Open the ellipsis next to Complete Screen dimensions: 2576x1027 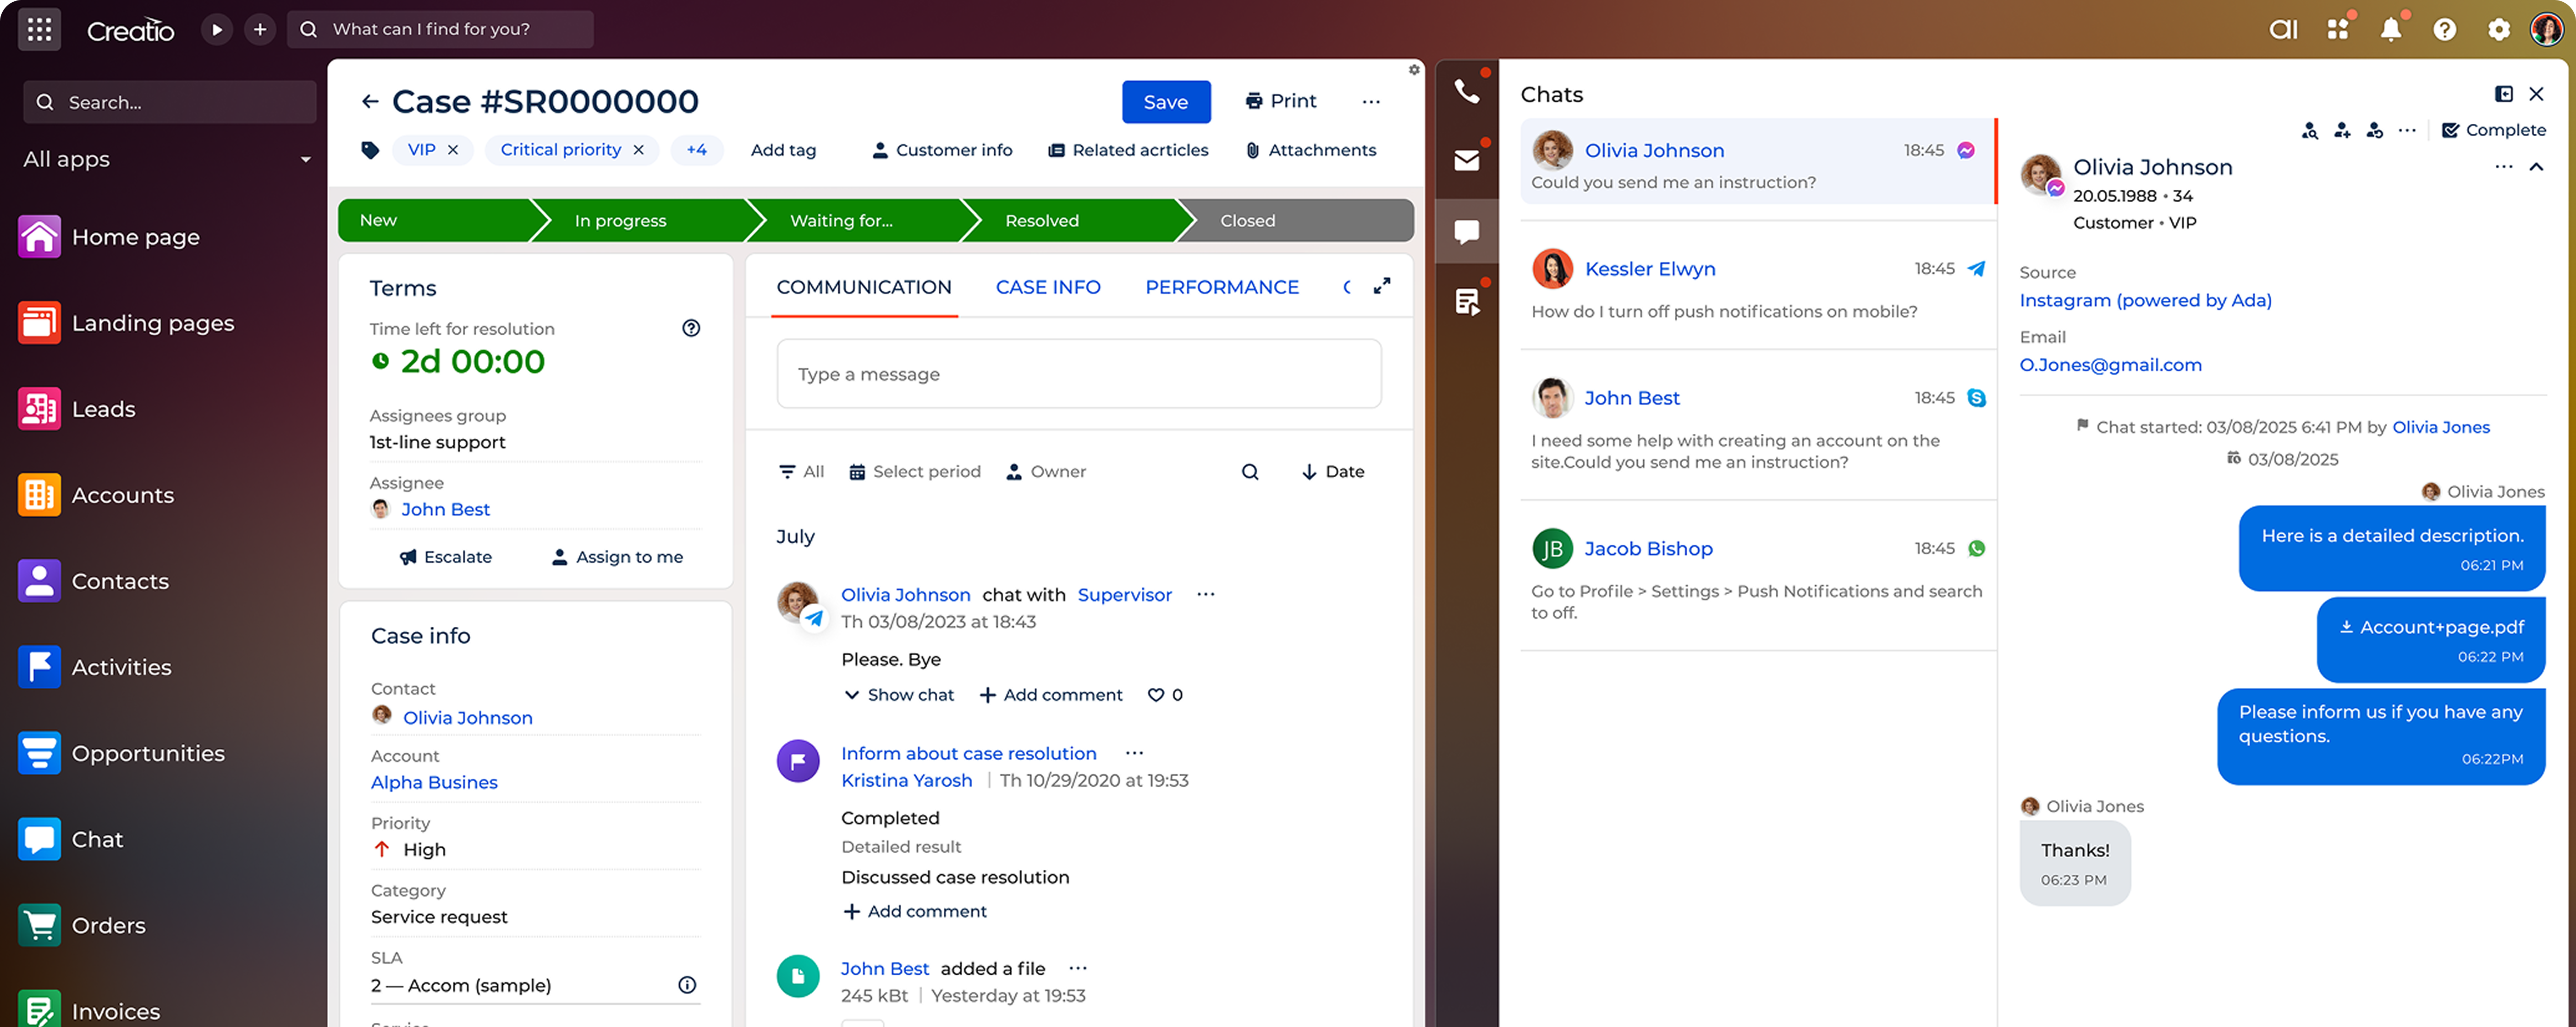[x=2407, y=130]
